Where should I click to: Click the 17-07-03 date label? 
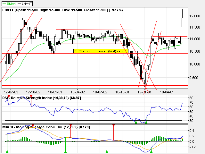coord(11,92)
